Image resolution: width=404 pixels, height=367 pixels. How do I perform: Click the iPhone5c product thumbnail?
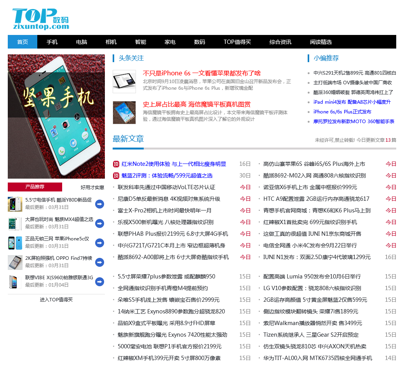pyautogui.click(x=15, y=243)
